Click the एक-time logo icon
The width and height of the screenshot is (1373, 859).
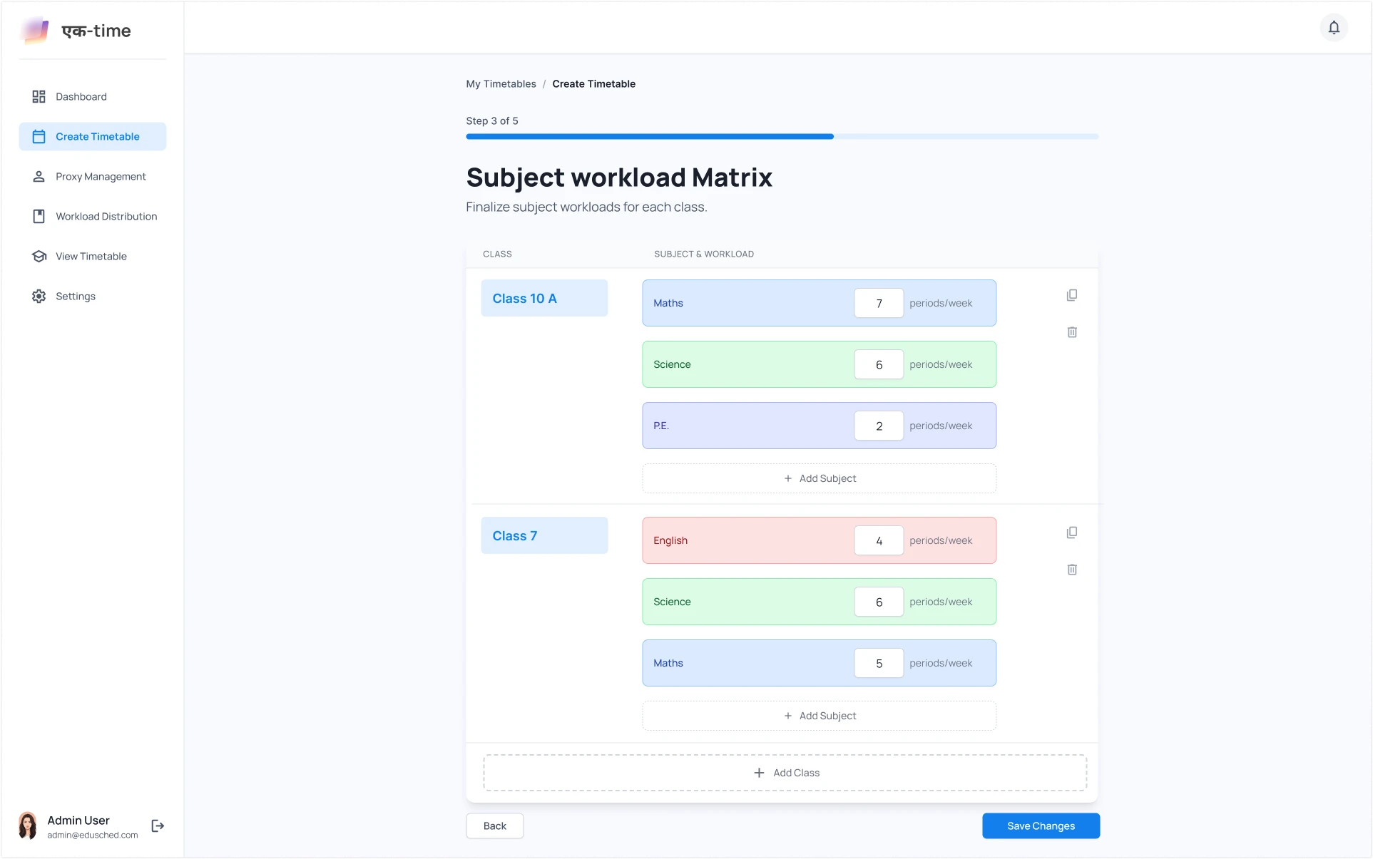[35, 31]
